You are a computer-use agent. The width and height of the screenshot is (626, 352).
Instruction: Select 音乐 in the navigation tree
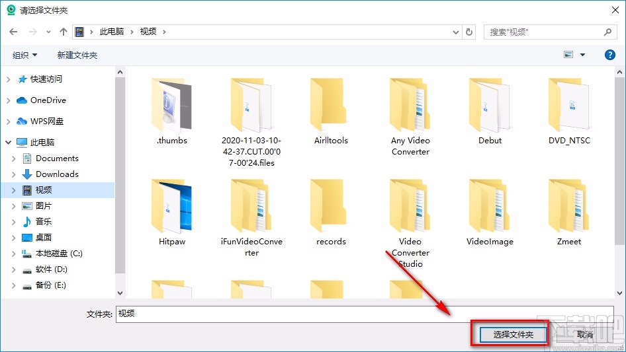[x=44, y=222]
